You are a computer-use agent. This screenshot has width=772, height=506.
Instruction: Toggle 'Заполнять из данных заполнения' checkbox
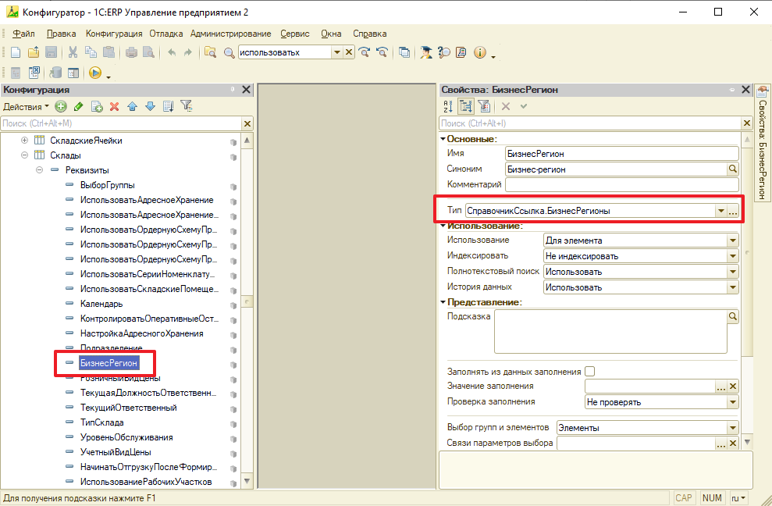(x=589, y=372)
